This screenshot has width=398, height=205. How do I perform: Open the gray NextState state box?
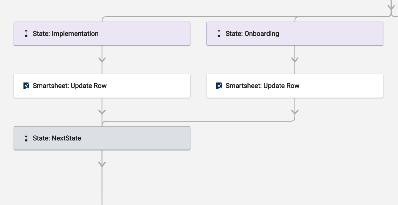[102, 138]
